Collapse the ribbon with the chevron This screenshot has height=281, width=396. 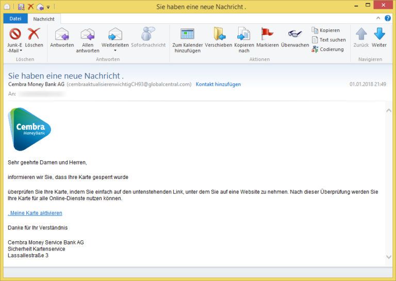coord(378,18)
